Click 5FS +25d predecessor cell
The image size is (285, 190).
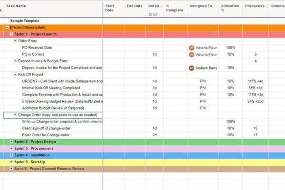click(x=256, y=101)
